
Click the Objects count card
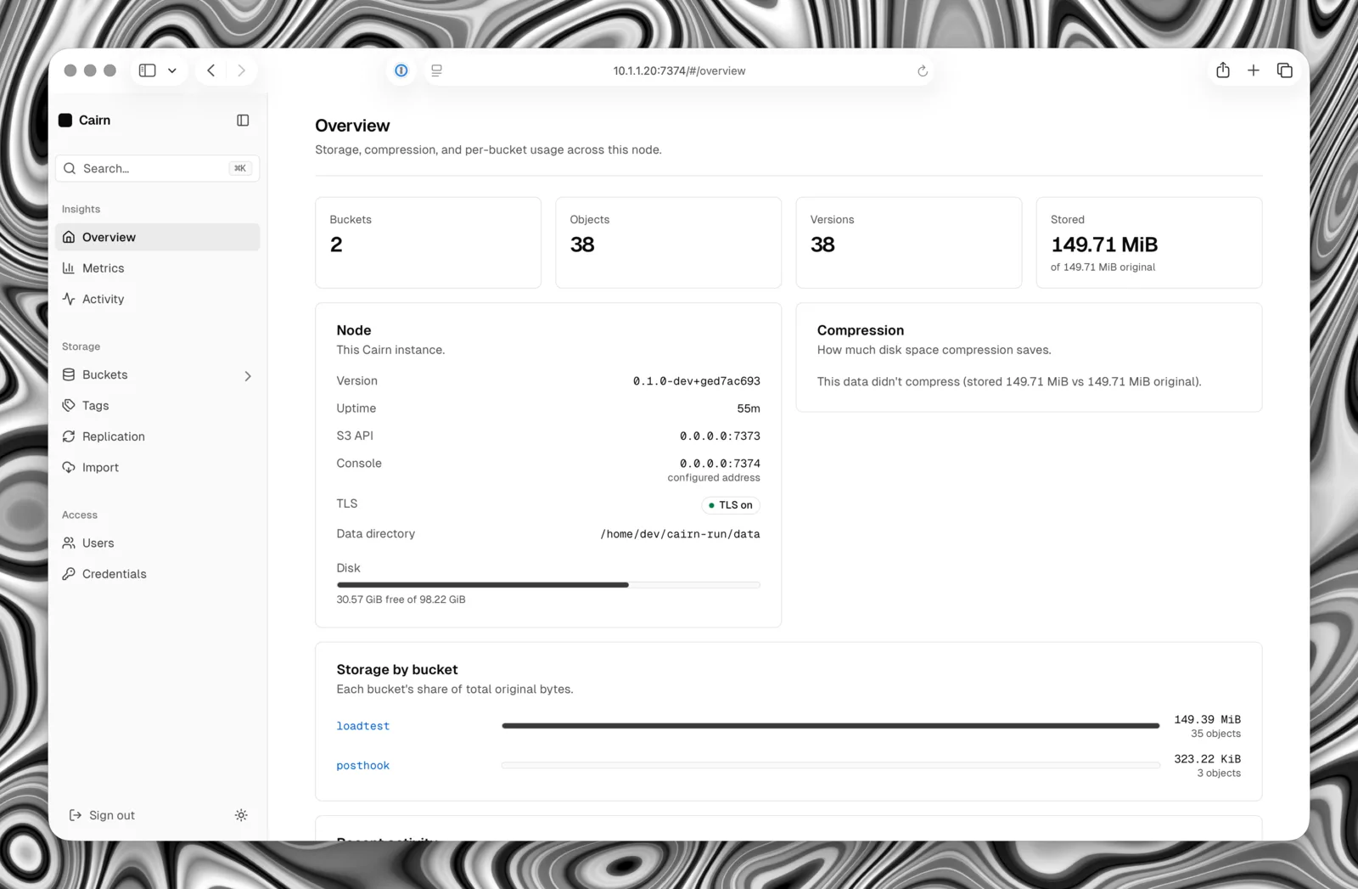(x=668, y=243)
